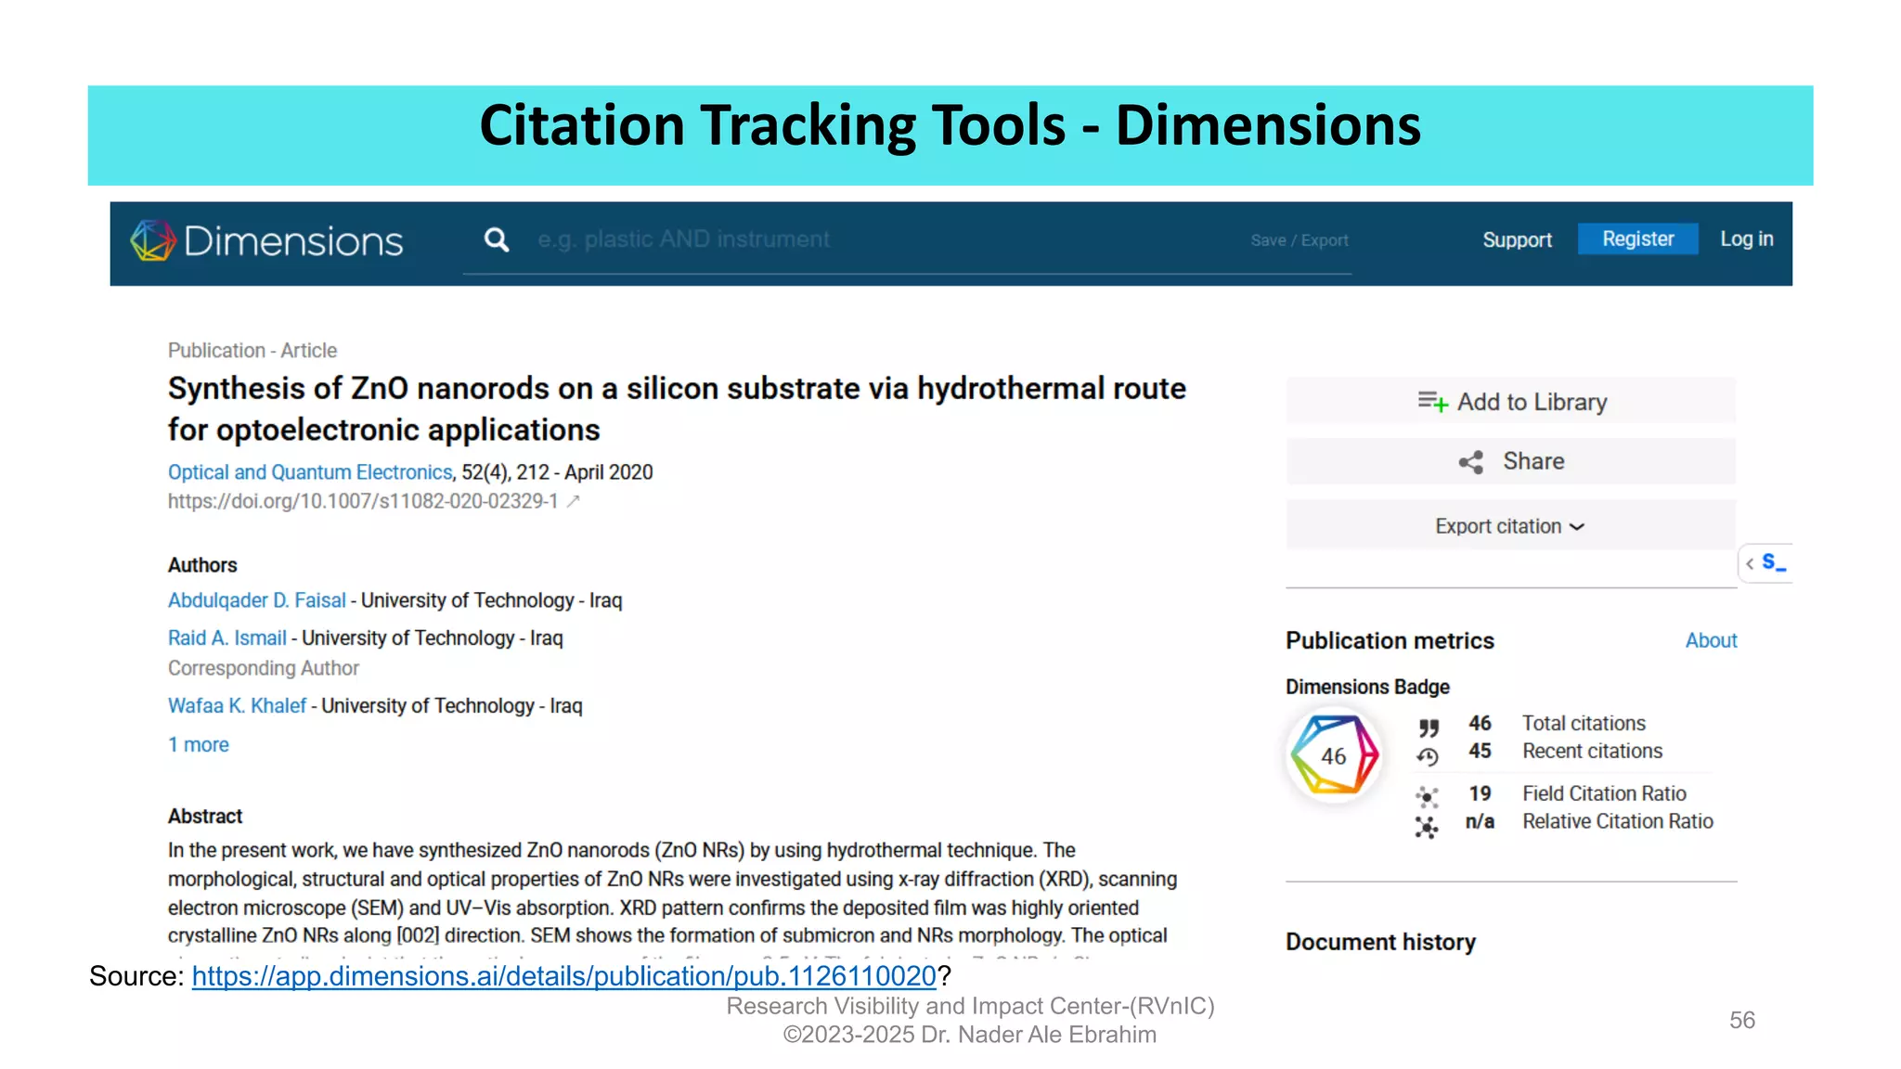Click the Field Citation Ratio icon

coord(1427,796)
